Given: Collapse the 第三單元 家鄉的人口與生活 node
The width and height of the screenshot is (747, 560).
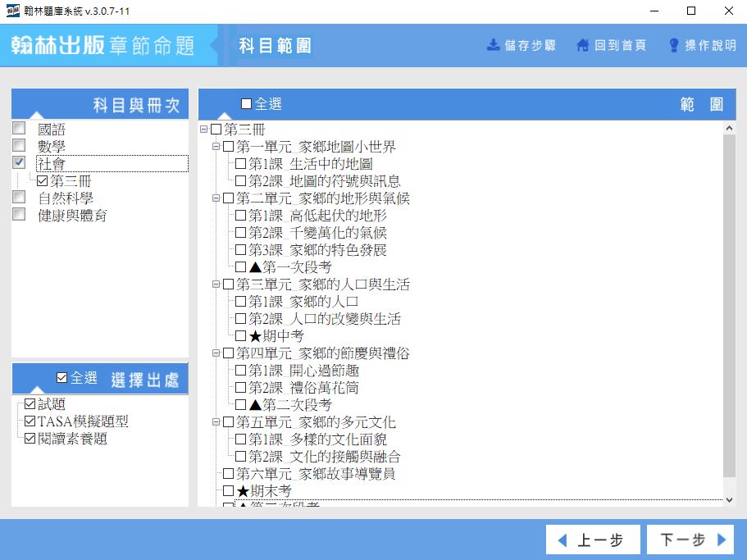Looking at the screenshot, I should point(216,285).
